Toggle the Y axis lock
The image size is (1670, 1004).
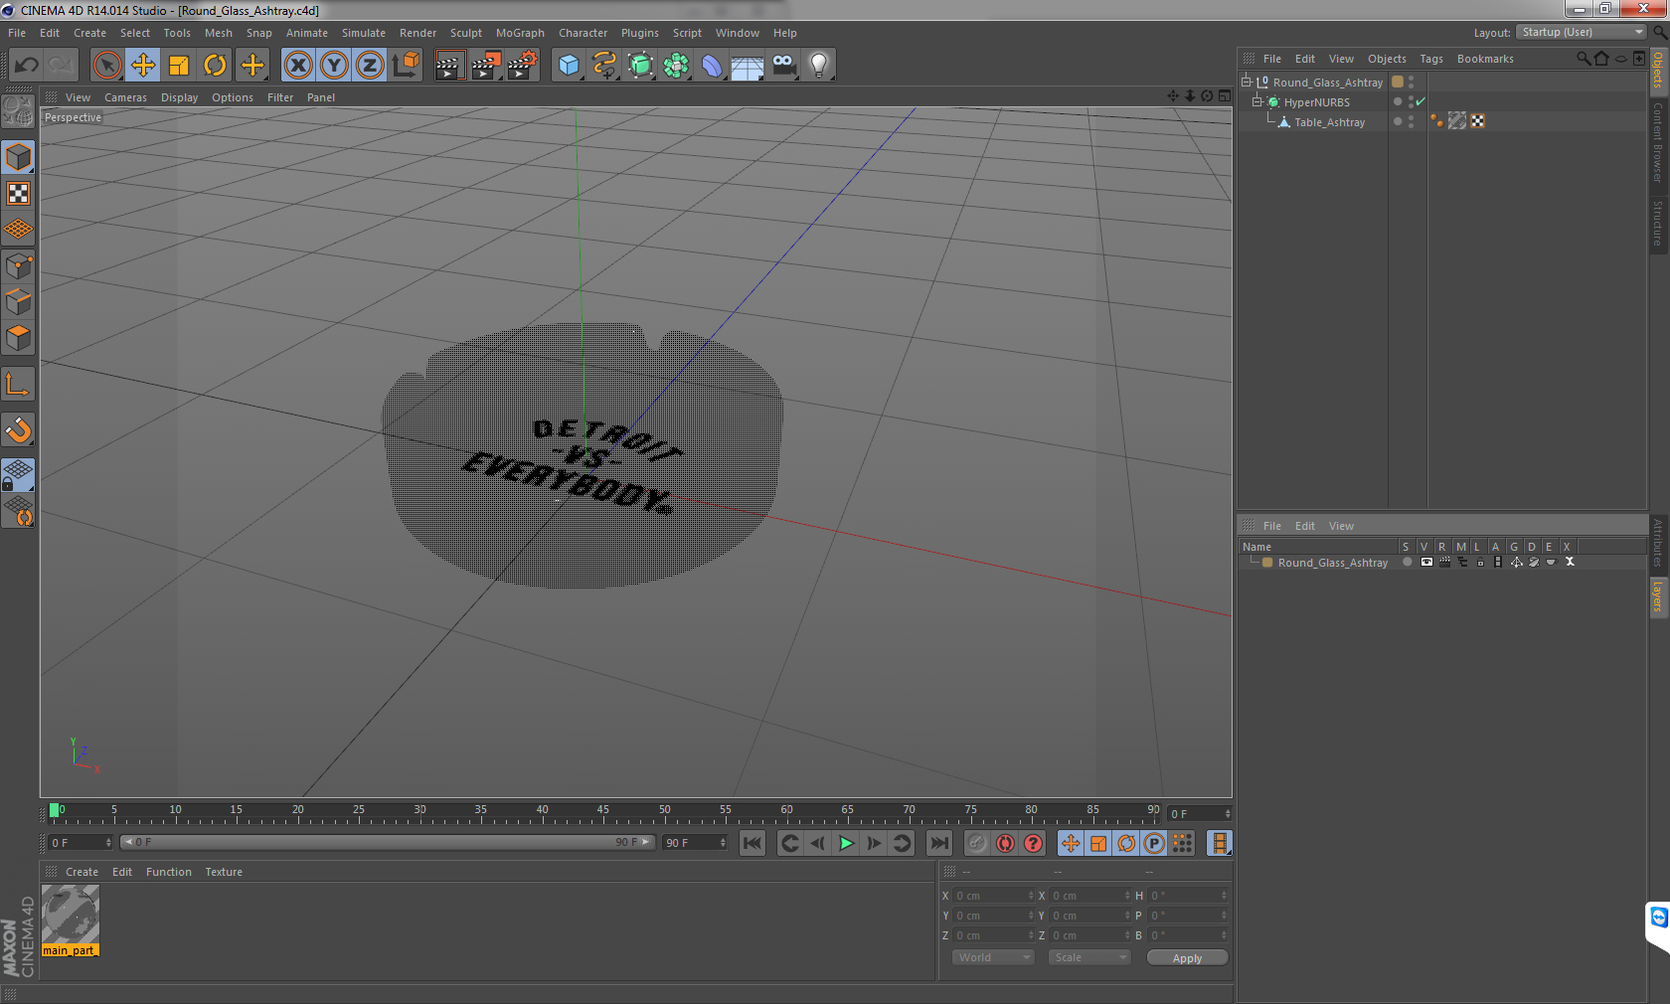(x=334, y=66)
